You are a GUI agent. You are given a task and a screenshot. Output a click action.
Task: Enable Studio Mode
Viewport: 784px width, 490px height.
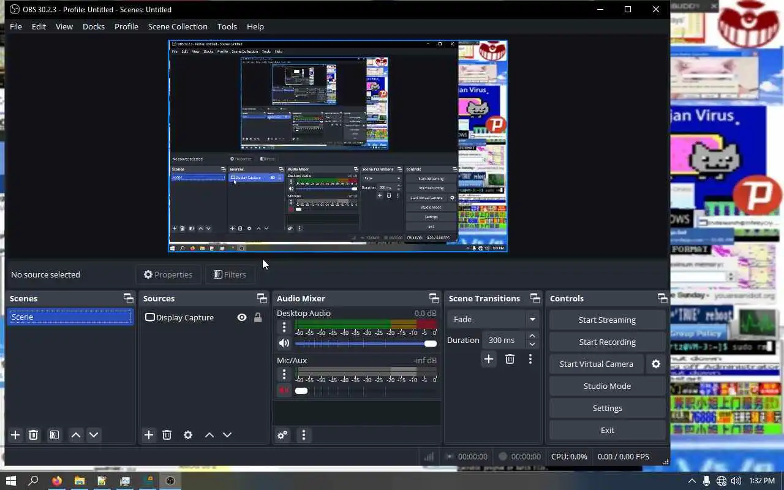coord(607,386)
